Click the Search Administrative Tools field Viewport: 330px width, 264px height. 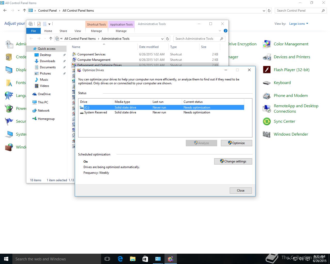click(x=199, y=39)
